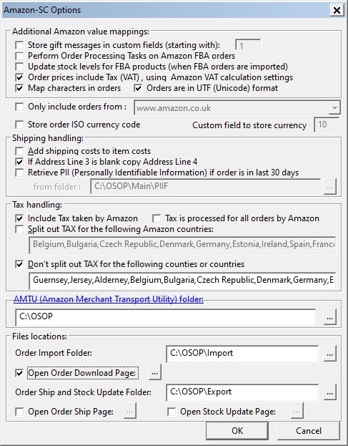The width and height of the screenshot is (348, 446).
Task: Confirm settings with the OK button
Action: [x=237, y=431]
